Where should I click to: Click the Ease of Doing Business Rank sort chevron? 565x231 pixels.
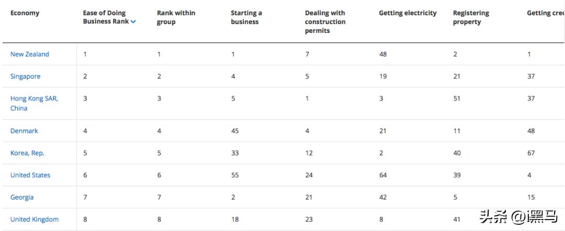pyautogui.click(x=133, y=22)
